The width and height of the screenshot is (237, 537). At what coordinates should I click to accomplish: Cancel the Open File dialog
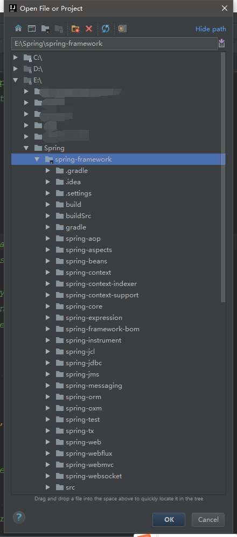click(208, 520)
